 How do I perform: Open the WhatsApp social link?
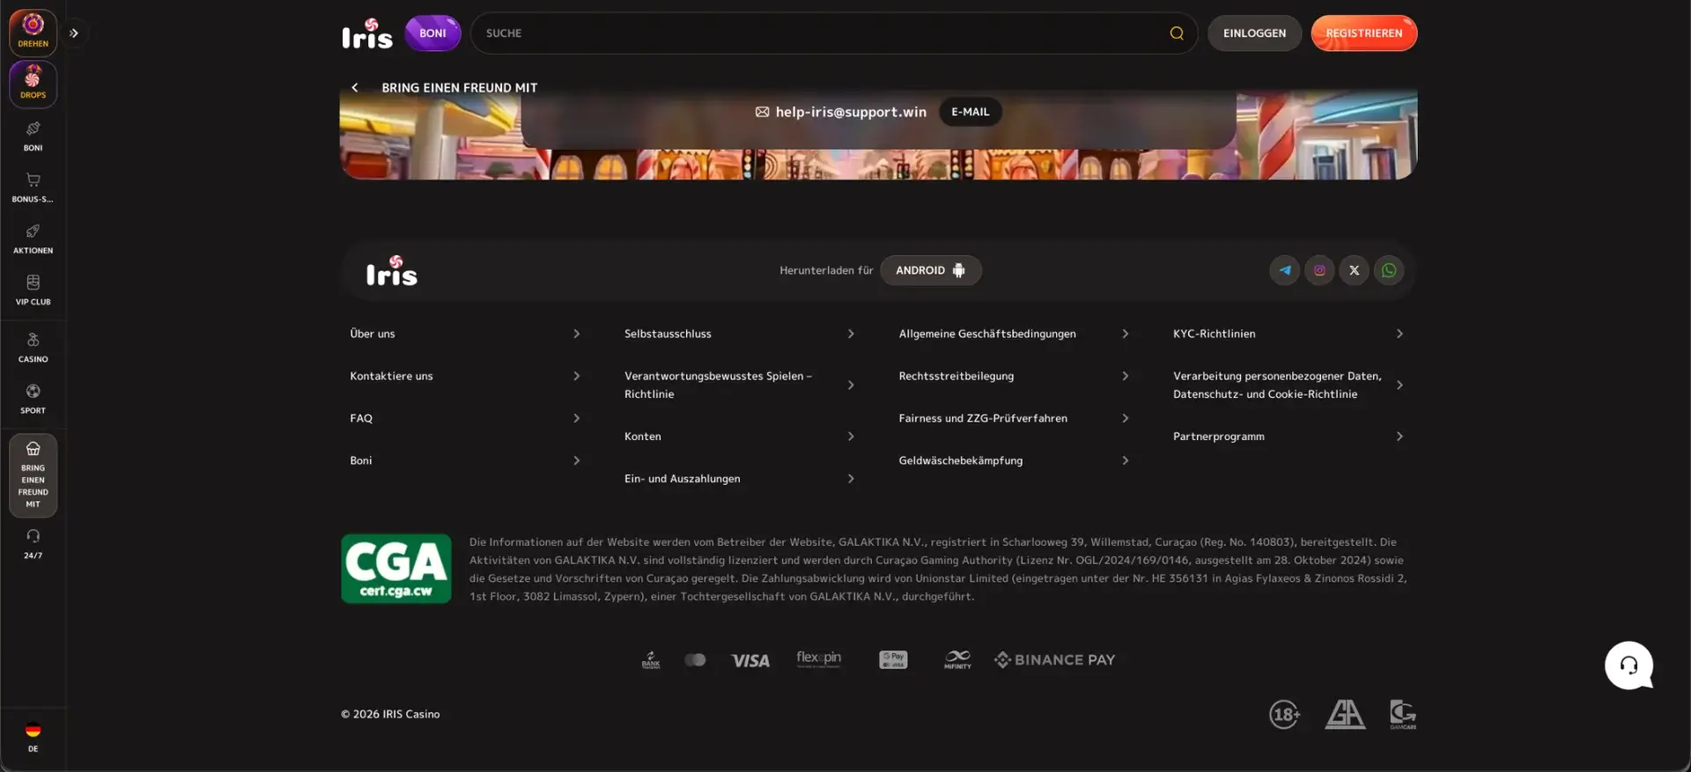pyautogui.click(x=1389, y=270)
